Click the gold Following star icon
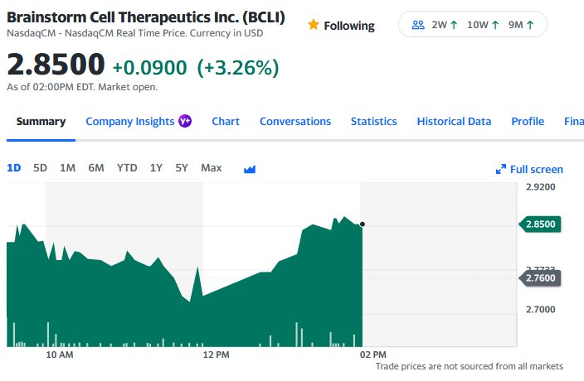 pyautogui.click(x=314, y=25)
